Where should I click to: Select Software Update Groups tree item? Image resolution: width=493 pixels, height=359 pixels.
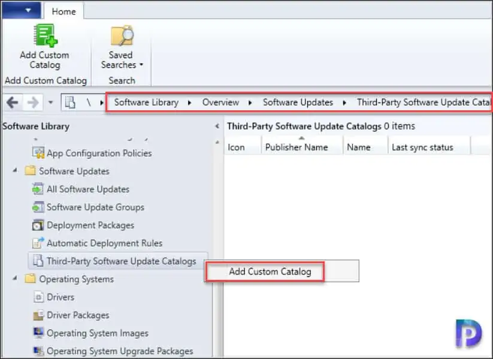[x=95, y=207]
